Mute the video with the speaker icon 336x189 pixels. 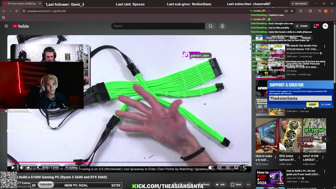[22, 167]
